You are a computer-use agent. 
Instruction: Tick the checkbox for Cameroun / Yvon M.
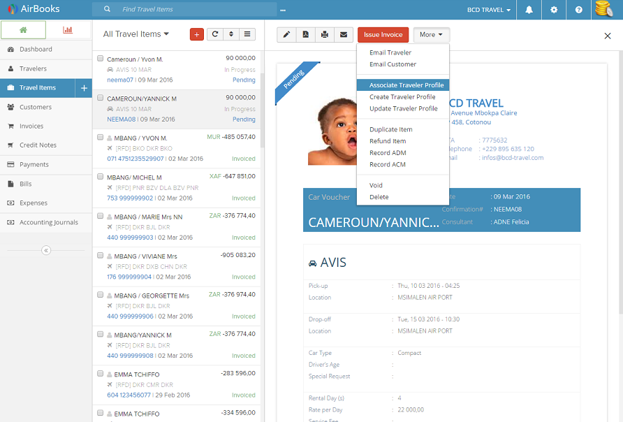coord(100,59)
